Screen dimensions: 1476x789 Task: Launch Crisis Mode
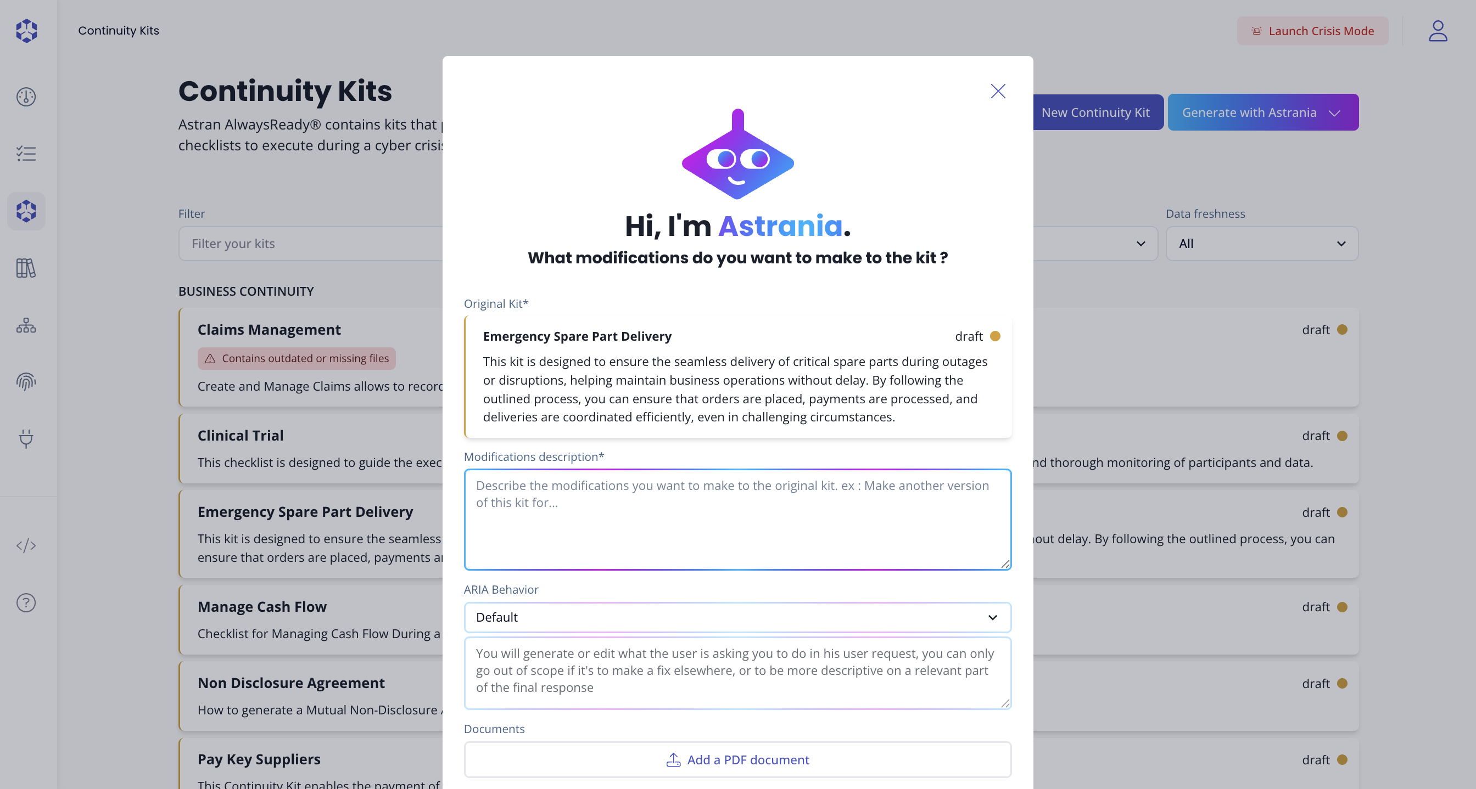click(1312, 31)
